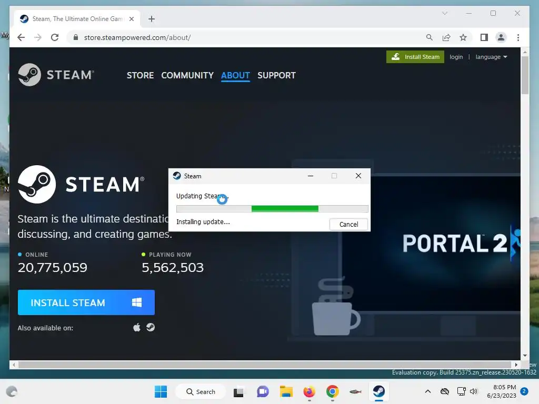Show hidden system tray icons
The width and height of the screenshot is (539, 404).
[x=427, y=391]
